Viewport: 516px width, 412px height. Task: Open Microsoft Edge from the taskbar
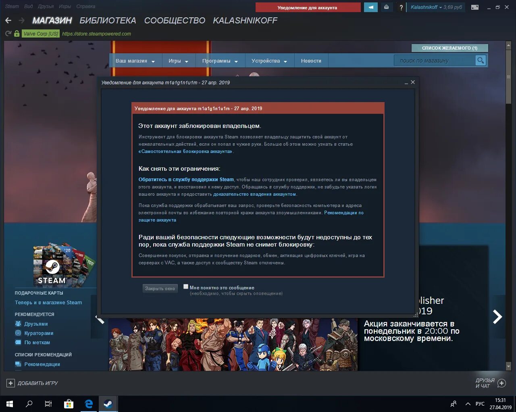[89, 404]
